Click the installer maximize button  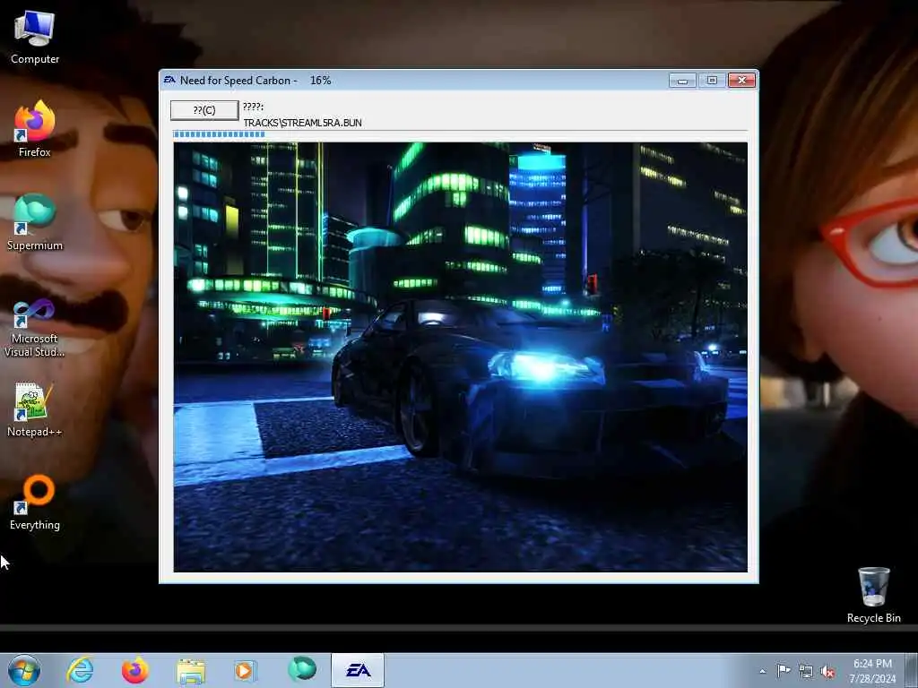coord(711,80)
